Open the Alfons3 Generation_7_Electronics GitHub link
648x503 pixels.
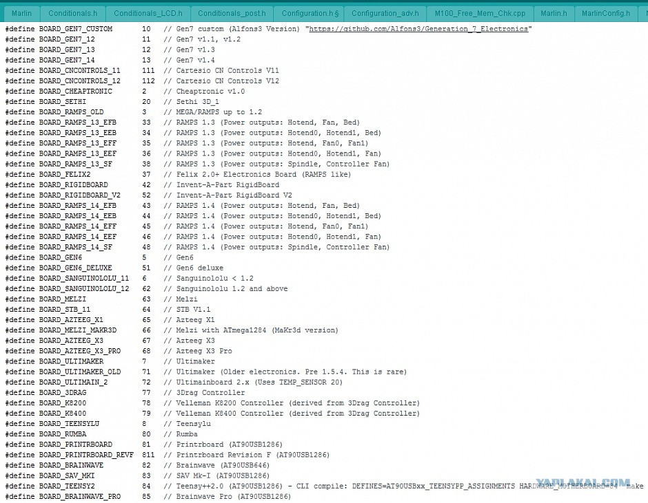pyautogui.click(x=418, y=29)
